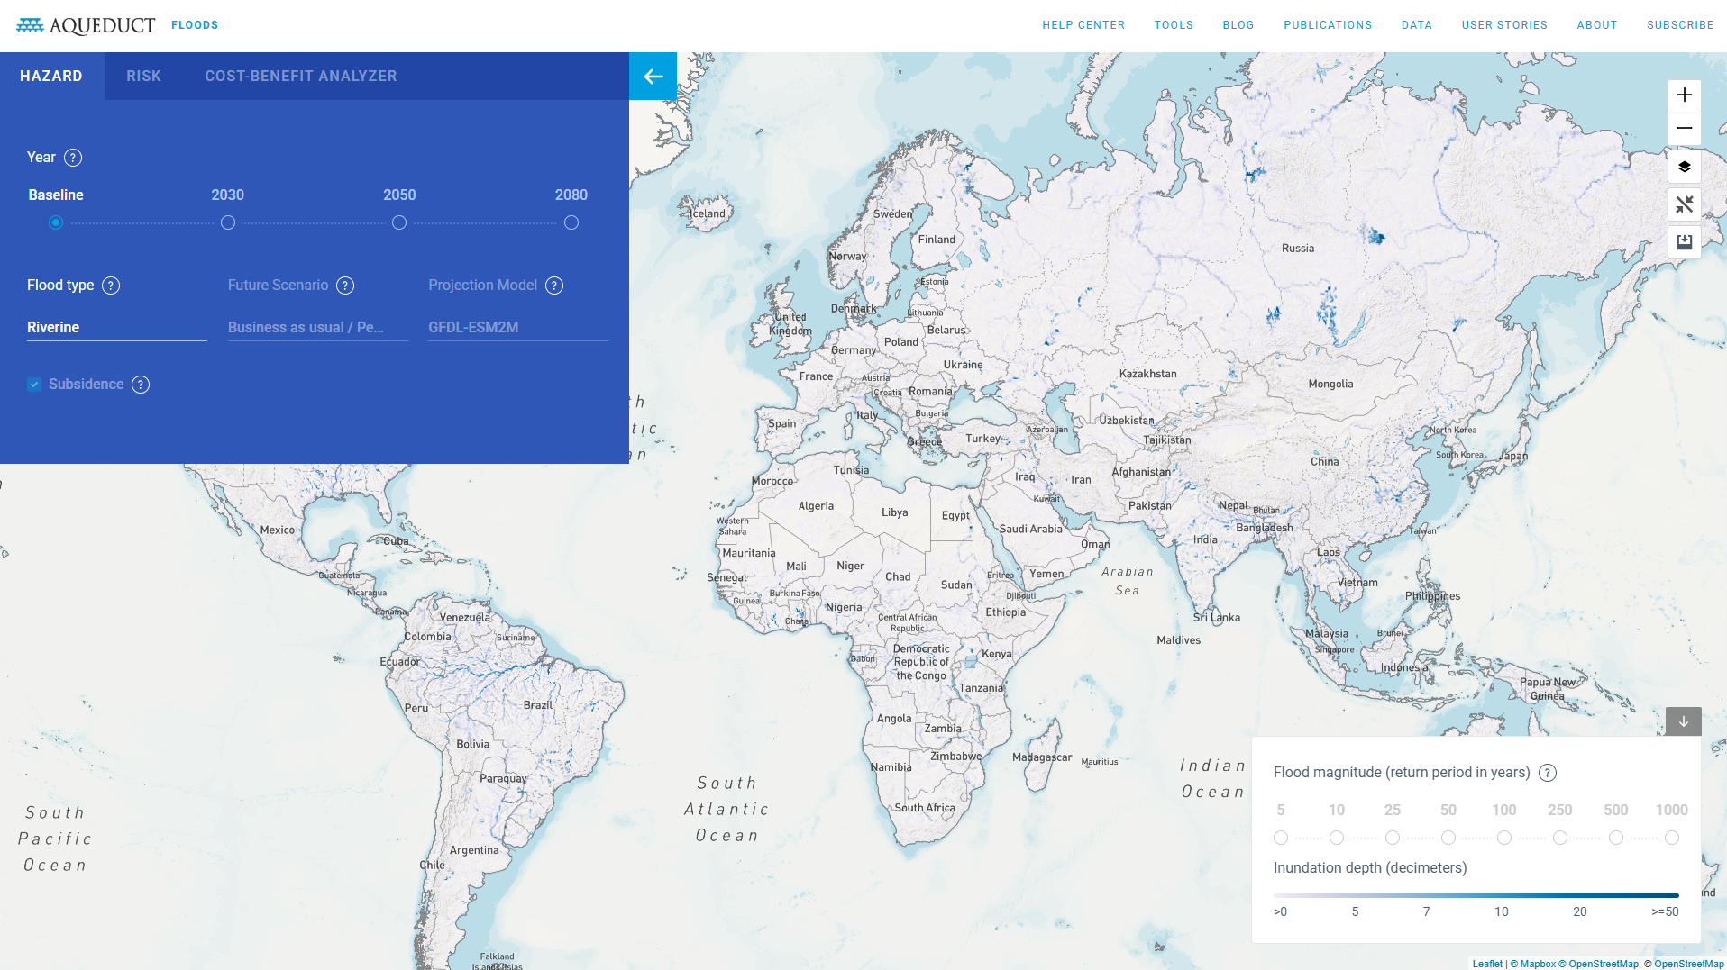Viewport: 1727px width, 970px height.
Task: Open the Year help tooltip icon
Action: click(x=73, y=158)
